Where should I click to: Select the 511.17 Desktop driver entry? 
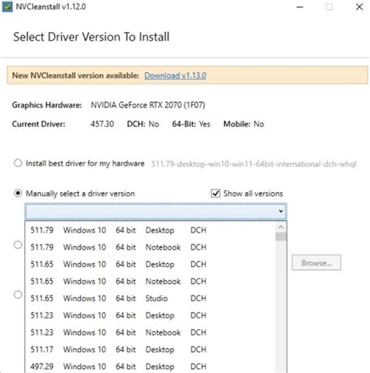[151, 350]
